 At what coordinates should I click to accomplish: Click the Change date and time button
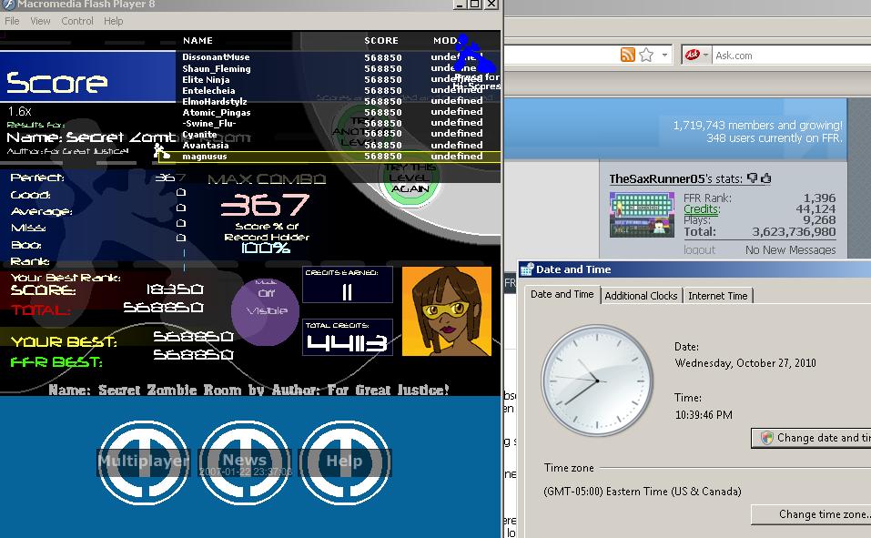(x=810, y=438)
